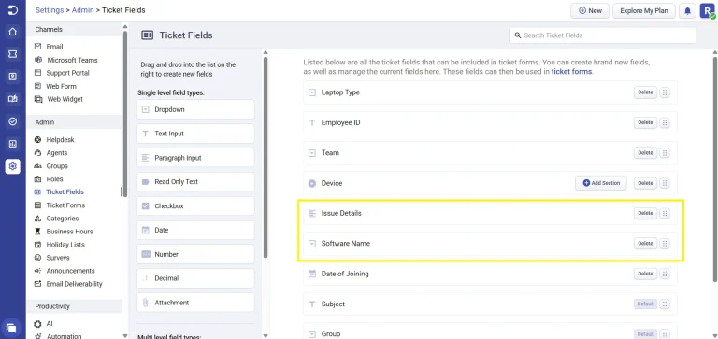Open the Home icon in left rail
718x339 pixels.
(13, 32)
